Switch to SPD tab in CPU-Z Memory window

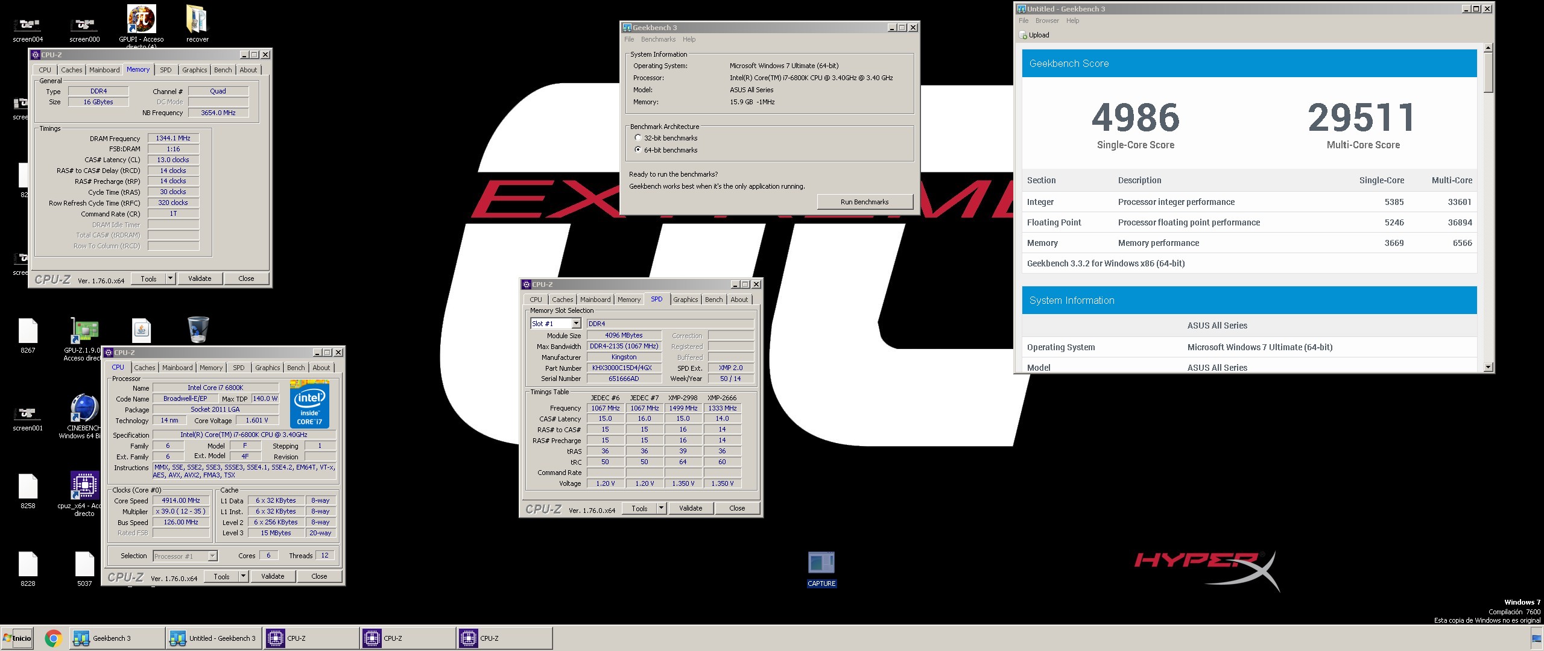(166, 70)
